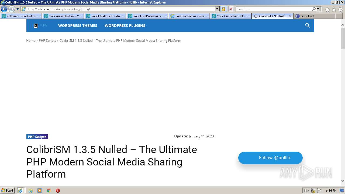Switch to FreeDiscussions - Premium tab
The image size is (345, 194).
(x=189, y=16)
